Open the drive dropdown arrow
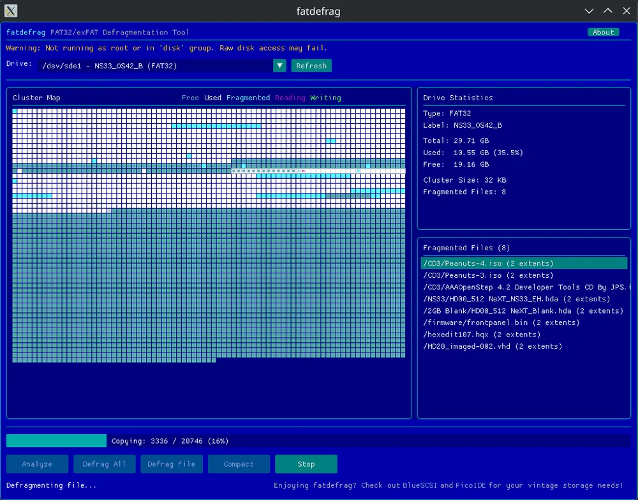 click(x=279, y=66)
